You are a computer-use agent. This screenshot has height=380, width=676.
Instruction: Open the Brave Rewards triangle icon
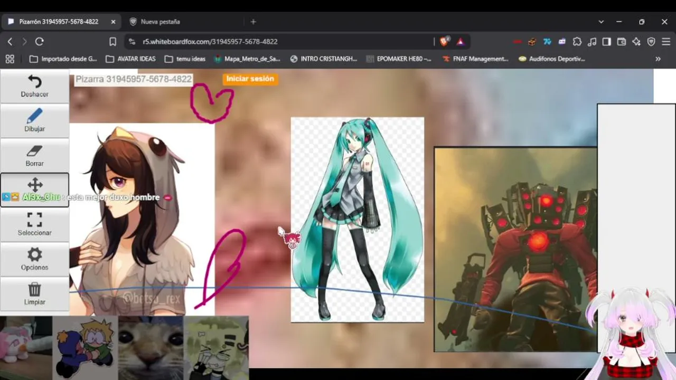click(460, 41)
